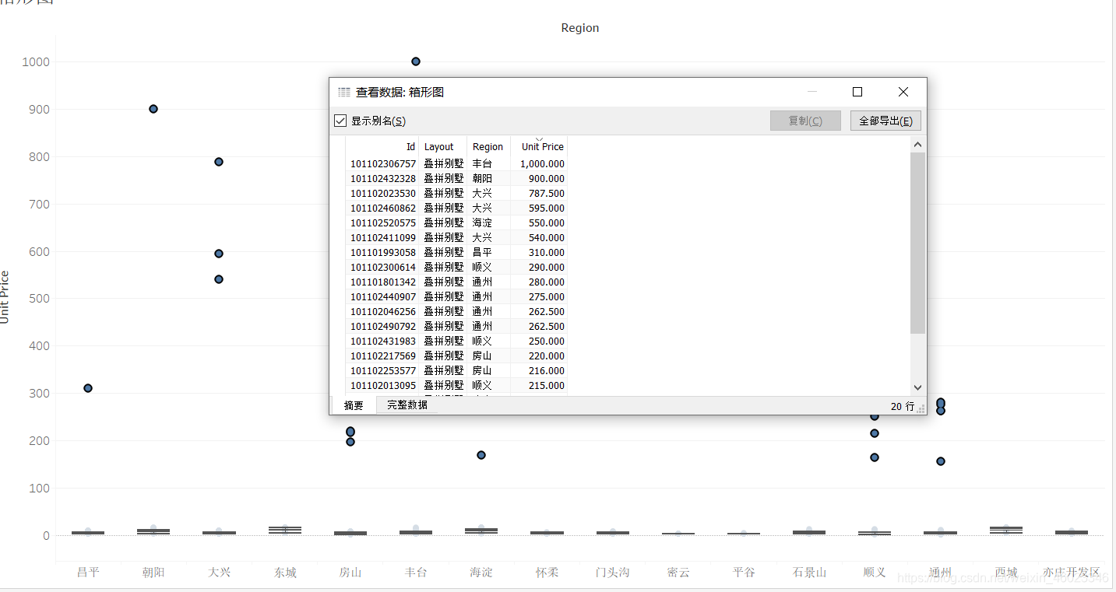Select the 大兴 outlier point near 790

[x=219, y=162]
